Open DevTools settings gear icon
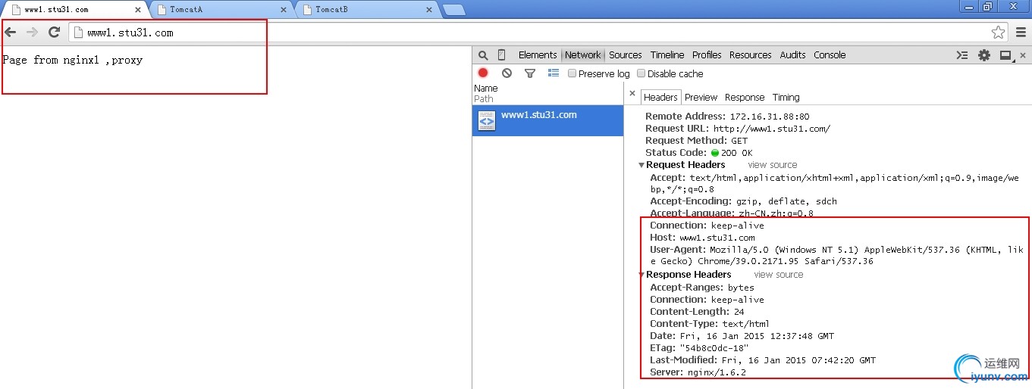This screenshot has height=389, width=1032. point(984,55)
